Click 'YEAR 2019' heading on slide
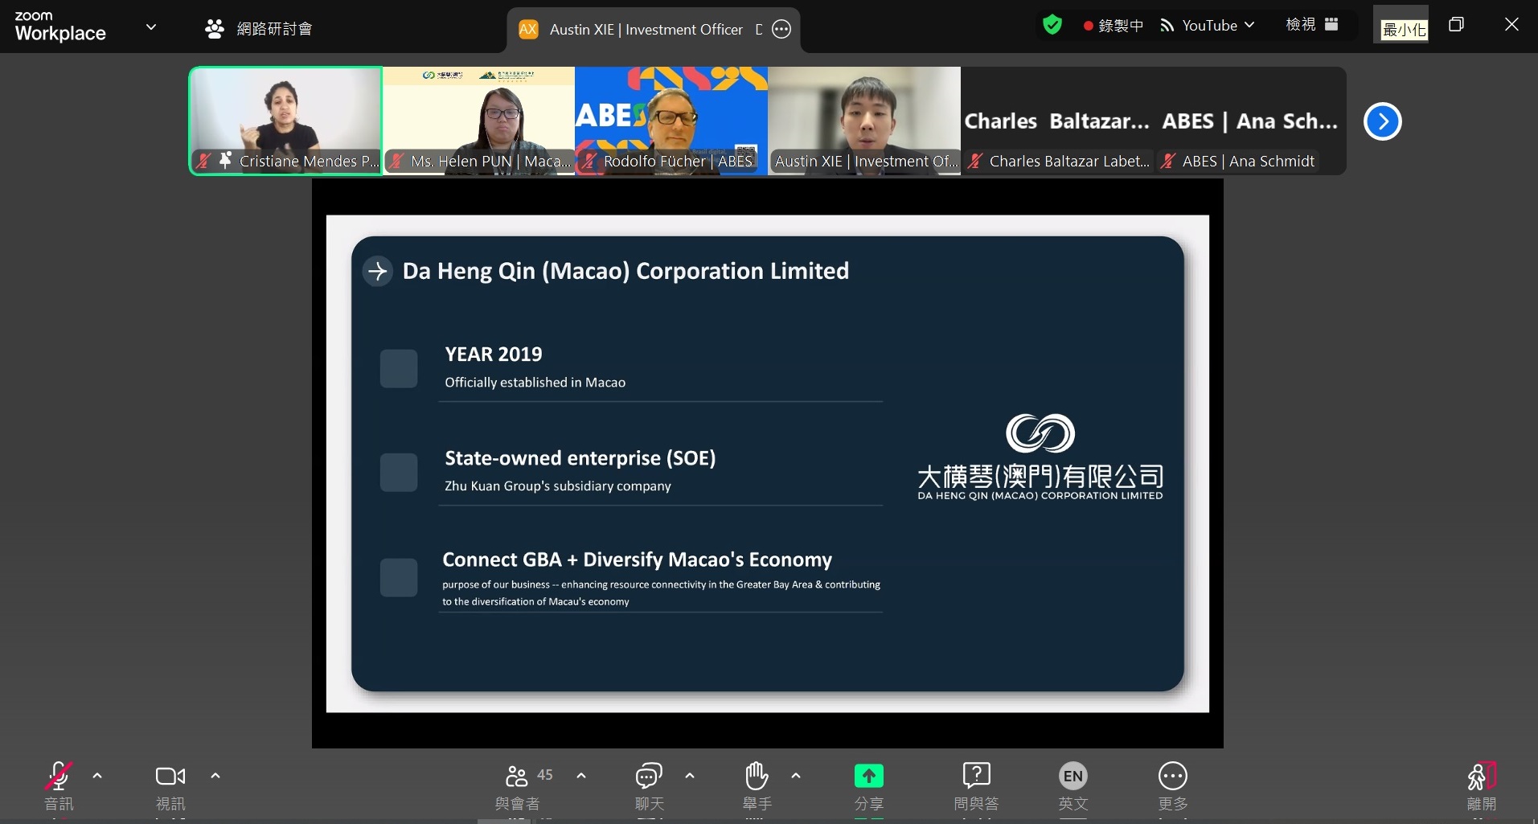This screenshot has width=1538, height=824. point(494,355)
